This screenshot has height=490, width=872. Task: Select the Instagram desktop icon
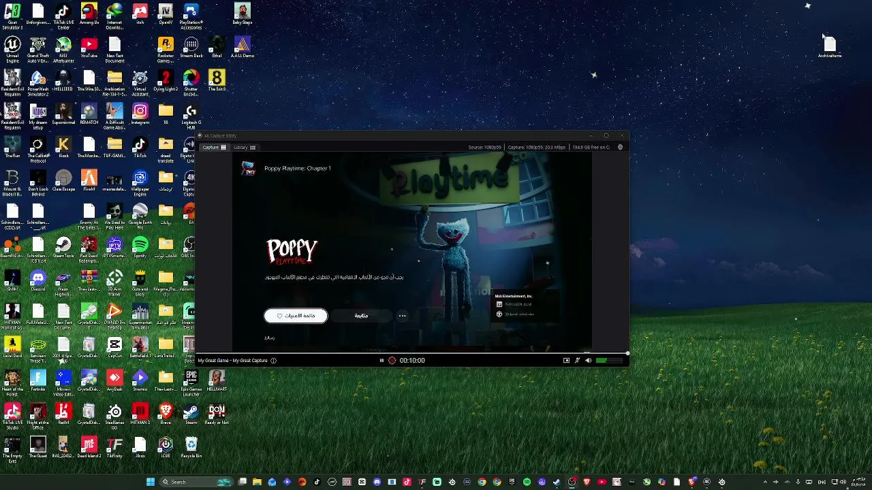click(x=140, y=114)
